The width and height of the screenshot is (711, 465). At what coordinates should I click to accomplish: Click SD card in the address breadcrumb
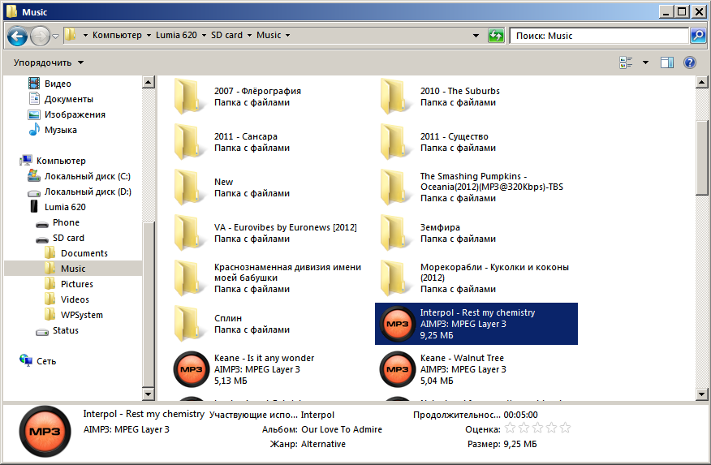click(226, 35)
